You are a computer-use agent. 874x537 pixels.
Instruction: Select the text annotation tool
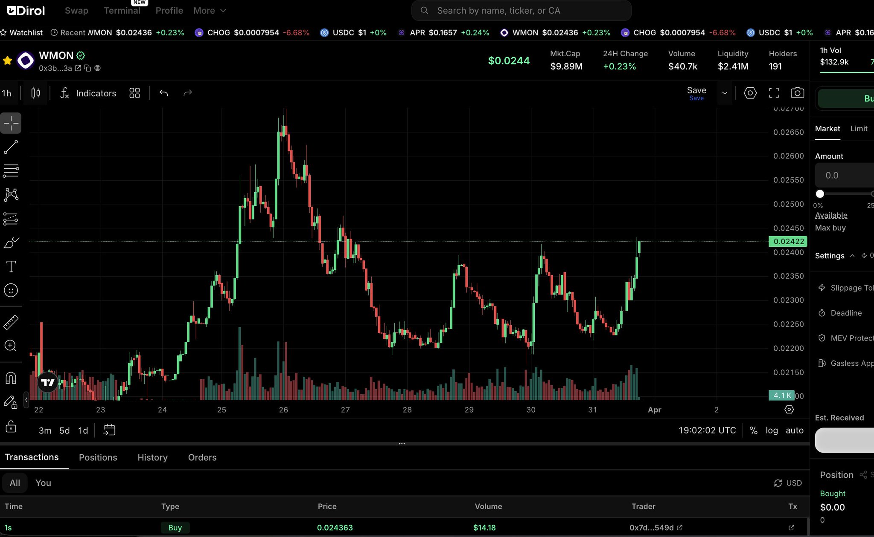11,267
